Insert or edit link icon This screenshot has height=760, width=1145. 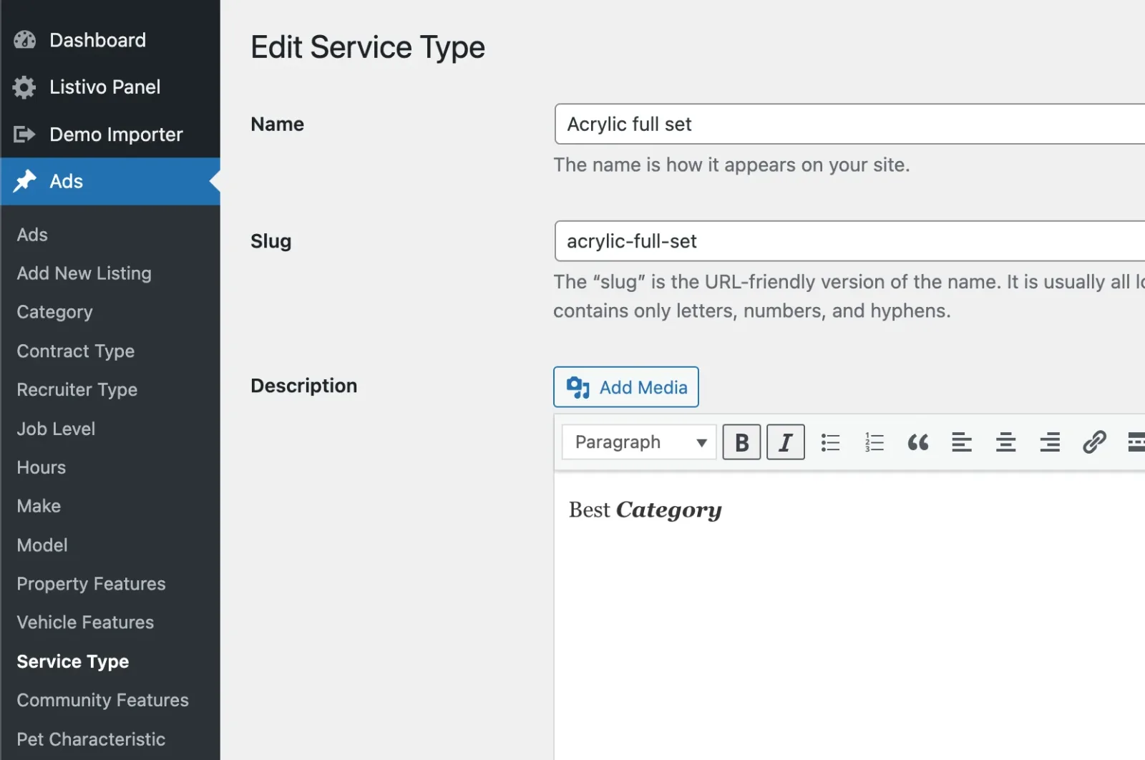1094,442
